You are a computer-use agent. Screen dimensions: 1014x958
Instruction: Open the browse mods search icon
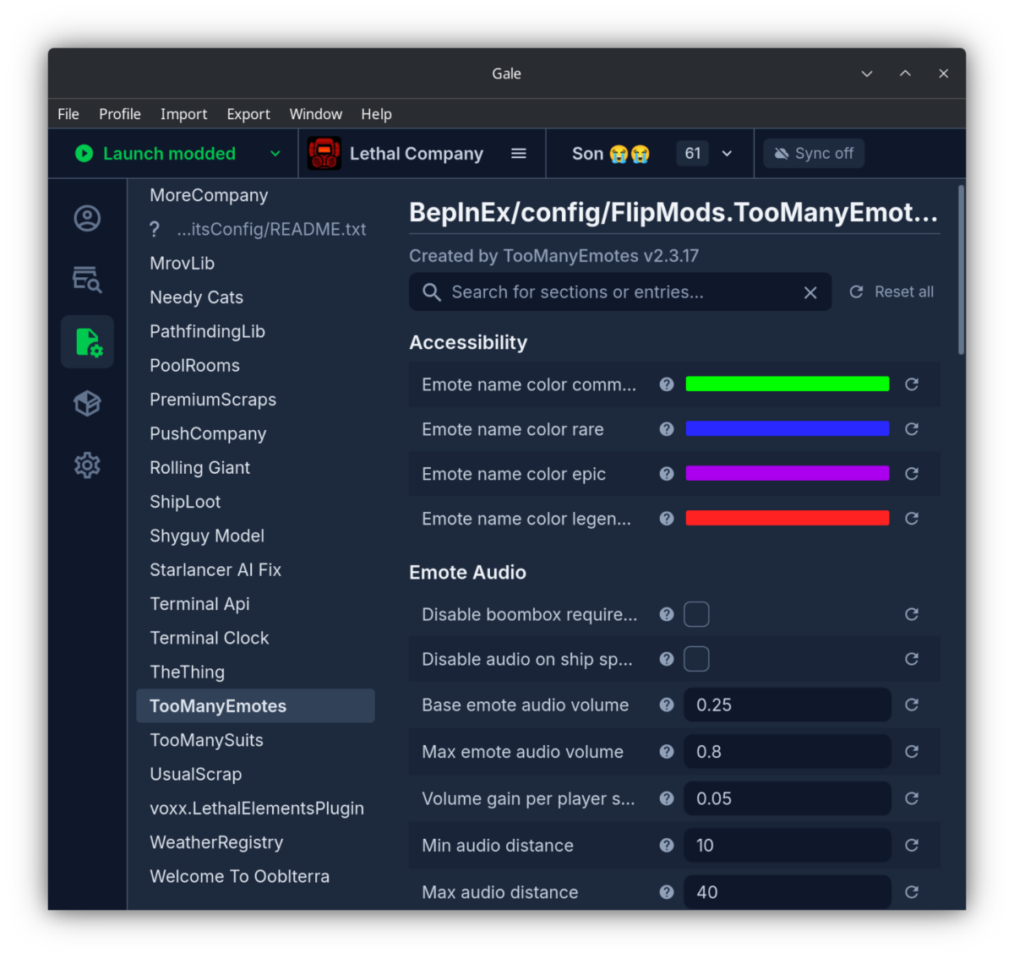tap(87, 280)
